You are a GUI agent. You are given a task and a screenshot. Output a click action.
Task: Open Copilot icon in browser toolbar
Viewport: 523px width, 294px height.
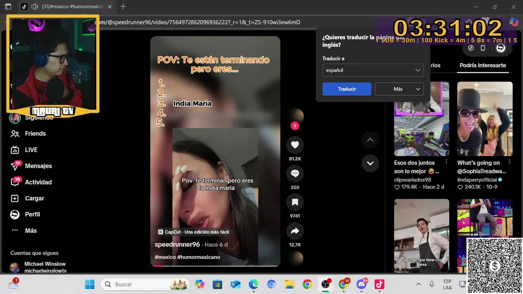514,22
